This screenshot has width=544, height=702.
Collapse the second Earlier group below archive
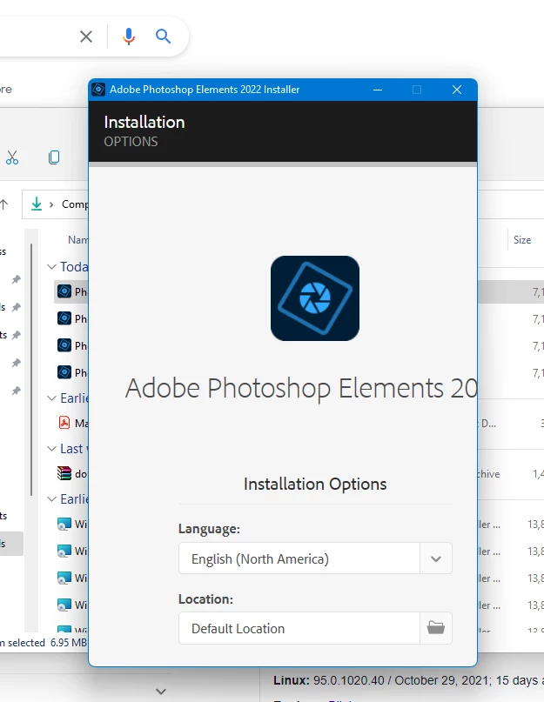[x=52, y=498]
